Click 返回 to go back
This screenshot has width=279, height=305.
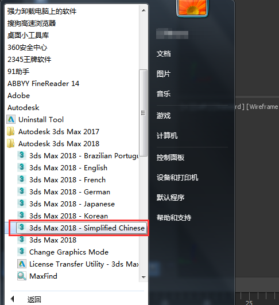tap(34, 299)
